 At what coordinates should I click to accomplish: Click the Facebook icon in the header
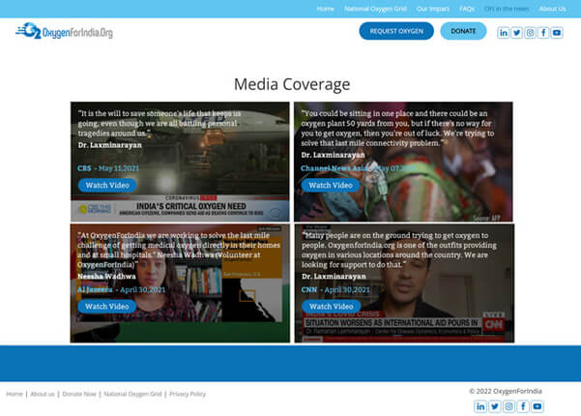tap(543, 32)
